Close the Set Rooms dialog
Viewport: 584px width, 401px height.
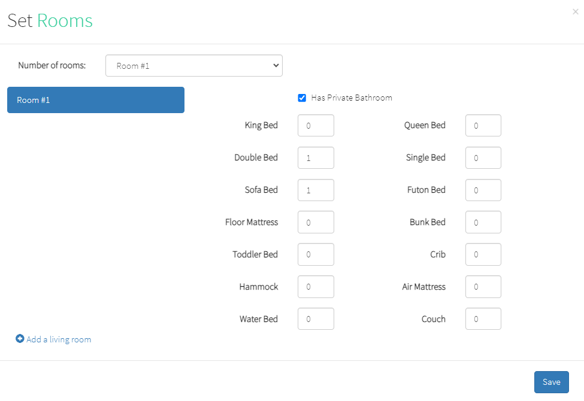coord(576,11)
